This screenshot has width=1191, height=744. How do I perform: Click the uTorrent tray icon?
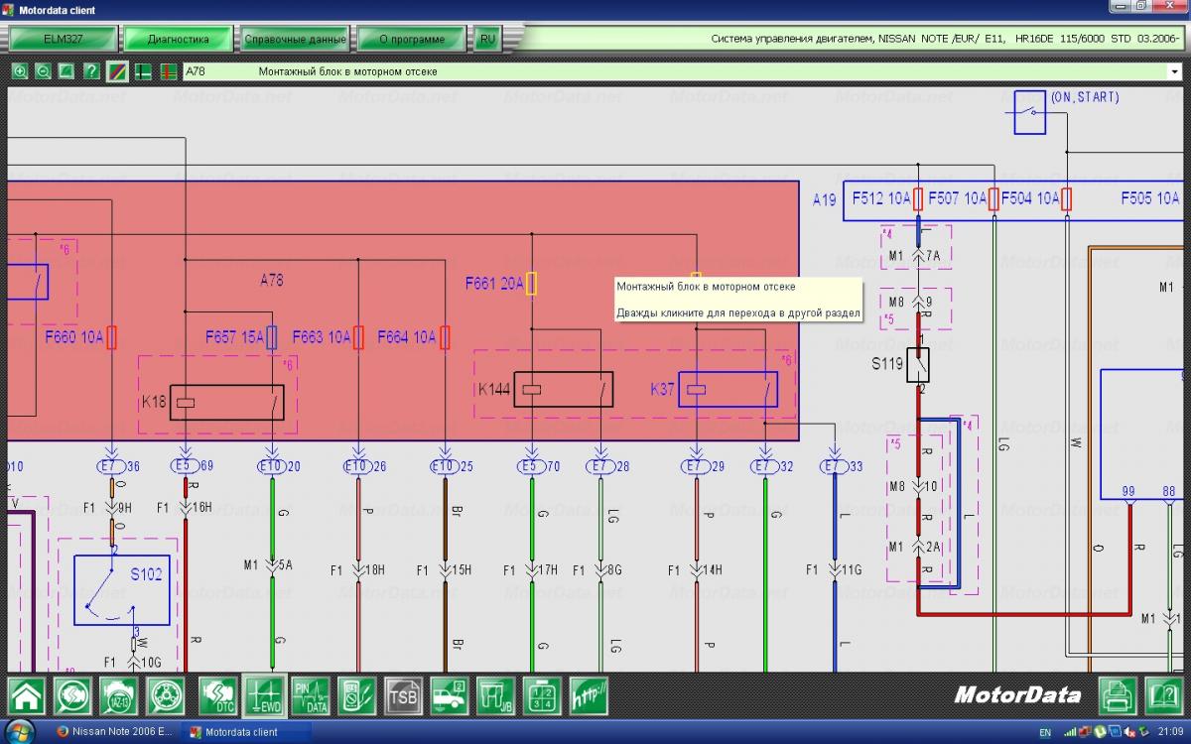coord(1099,733)
